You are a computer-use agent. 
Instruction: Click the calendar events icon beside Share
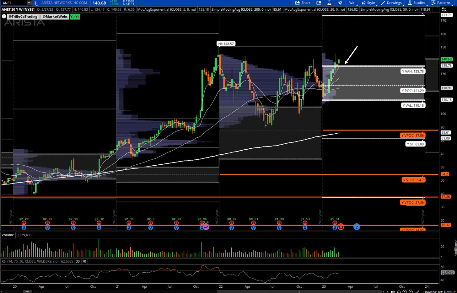point(319,3)
